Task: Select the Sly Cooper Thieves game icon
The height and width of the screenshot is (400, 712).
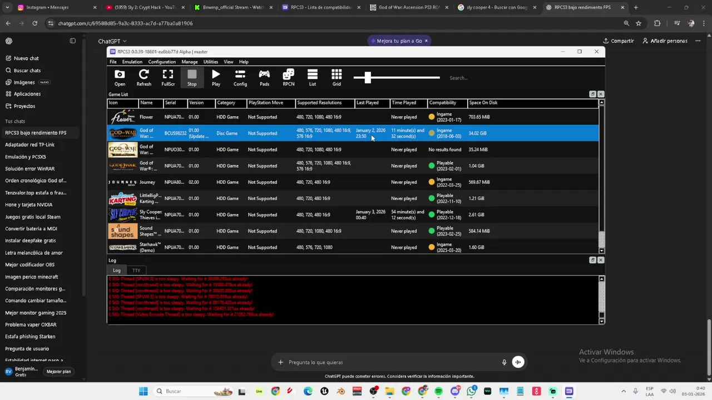Action: point(122,214)
